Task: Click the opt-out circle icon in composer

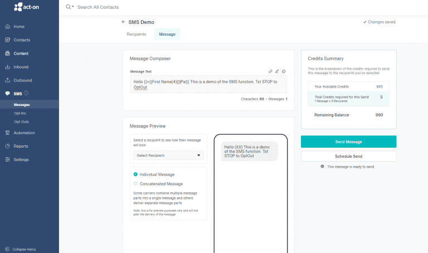Action: pos(284,71)
